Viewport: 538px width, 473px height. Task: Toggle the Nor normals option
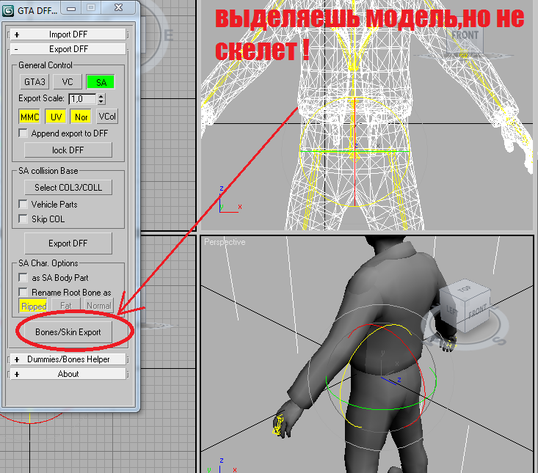point(81,117)
